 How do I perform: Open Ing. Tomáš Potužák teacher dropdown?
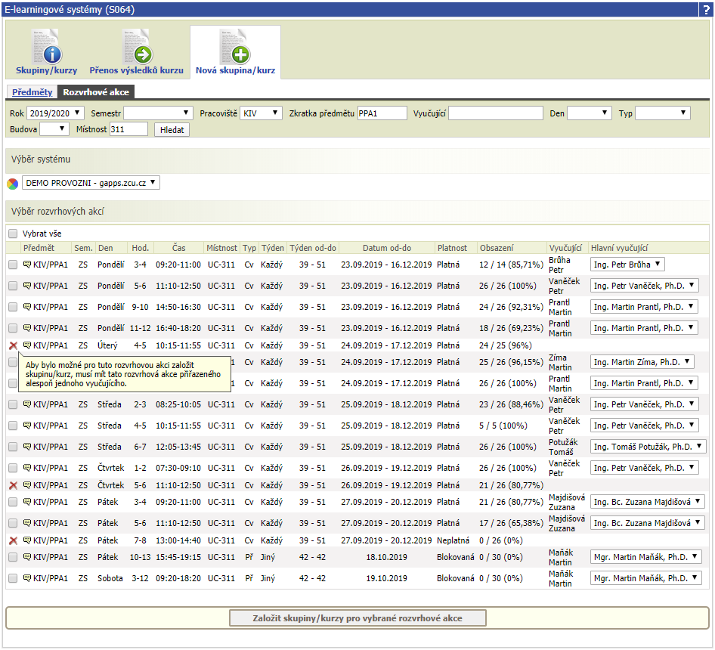coord(648,447)
